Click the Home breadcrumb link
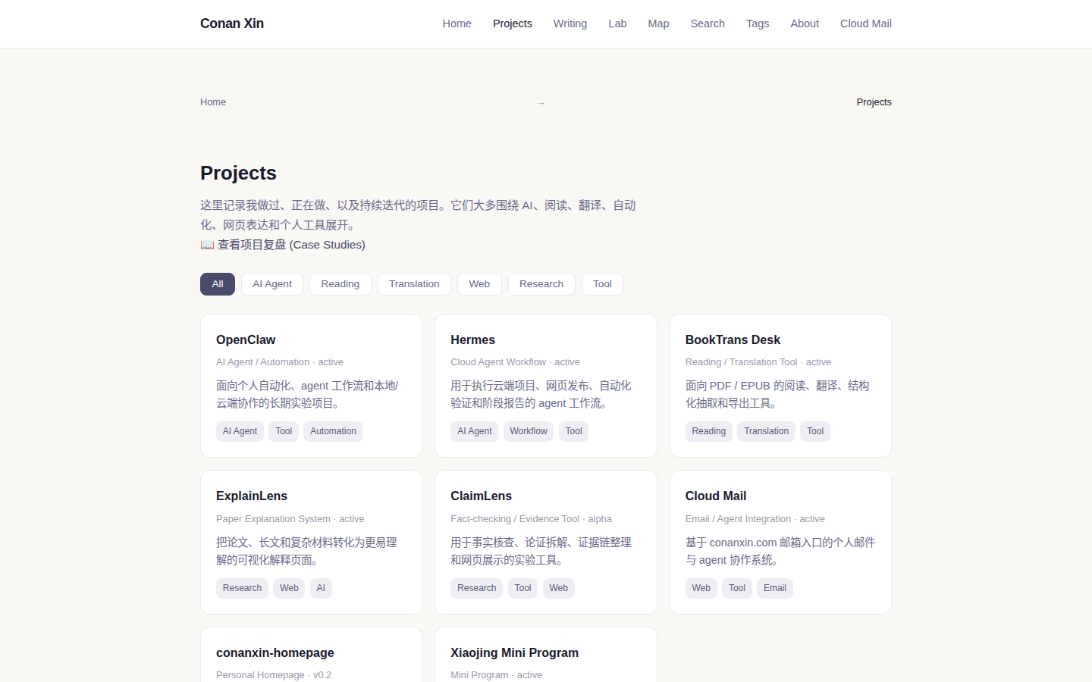The width and height of the screenshot is (1092, 682). pyautogui.click(x=213, y=102)
